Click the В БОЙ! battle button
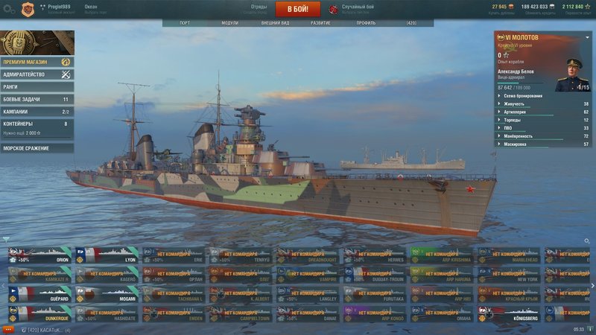 [x=297, y=9]
